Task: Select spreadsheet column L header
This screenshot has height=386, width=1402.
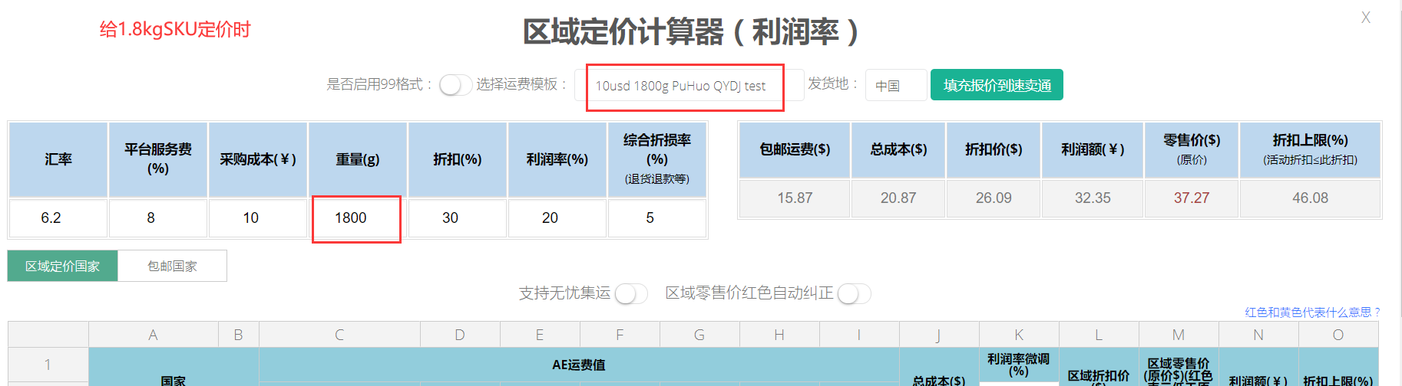Action: 1099,335
